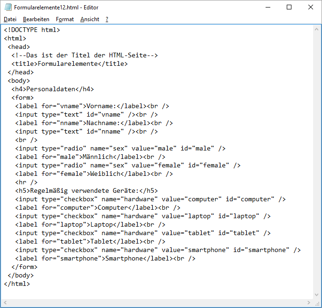This screenshot has width=322, height=308.
Task: Click the vertical scrollbar up arrow
Action: click(316, 29)
